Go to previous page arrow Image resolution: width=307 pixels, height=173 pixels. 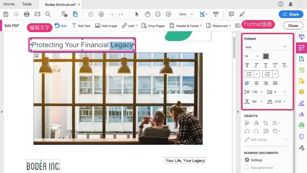(90, 14)
